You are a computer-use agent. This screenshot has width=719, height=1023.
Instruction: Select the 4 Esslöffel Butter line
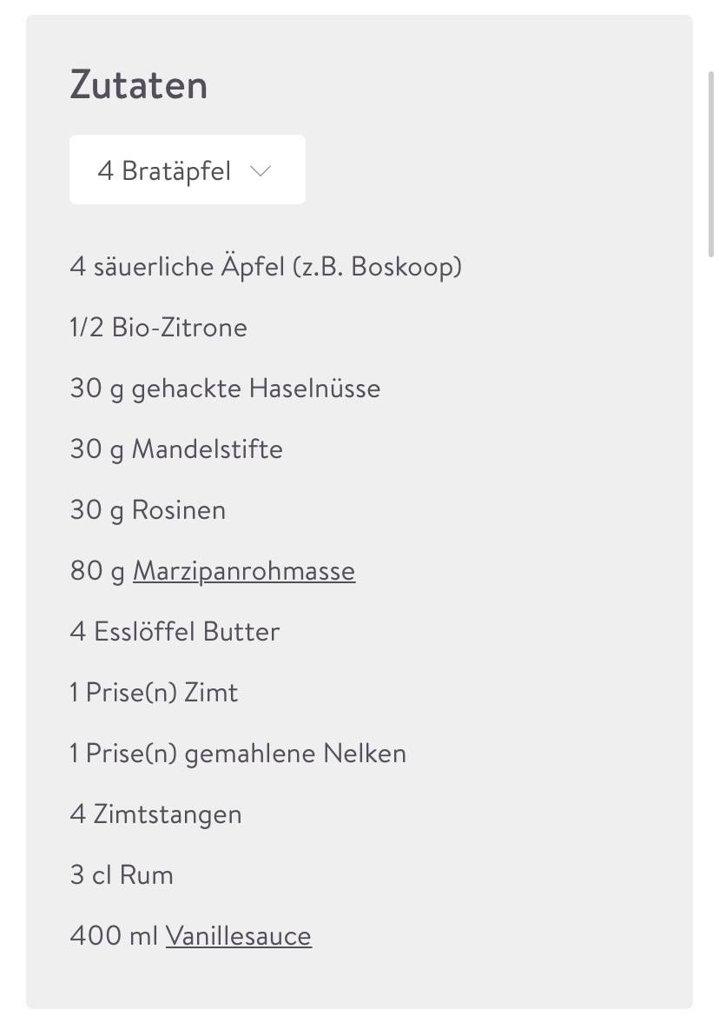click(x=175, y=632)
